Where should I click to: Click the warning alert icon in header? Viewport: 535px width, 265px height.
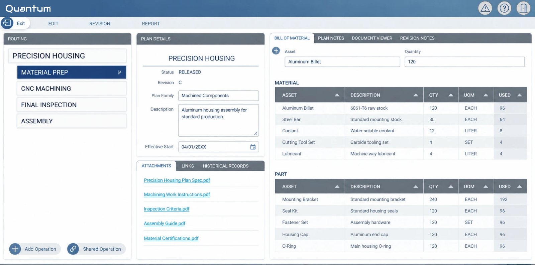(x=485, y=8)
